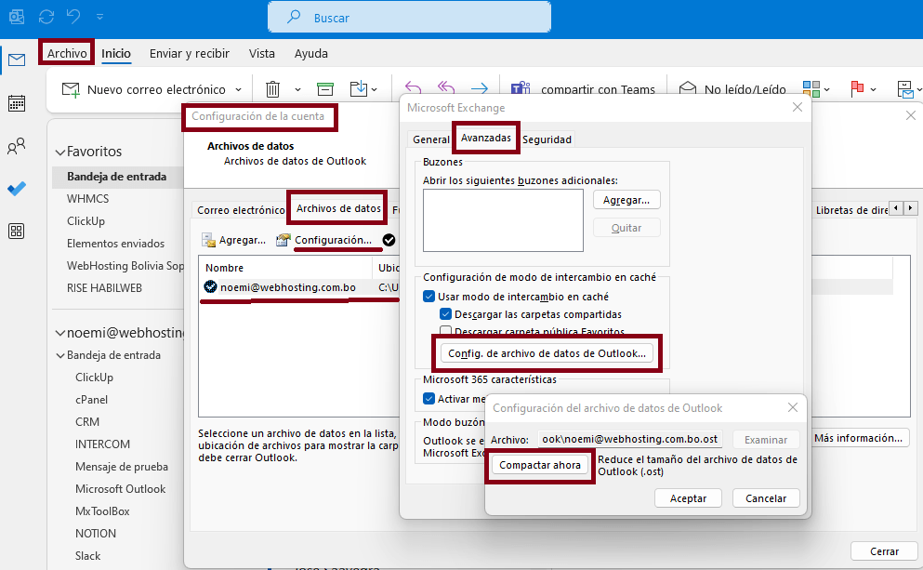Click the Agregar data file icon
This screenshot has width=923, height=570.
pos(208,240)
